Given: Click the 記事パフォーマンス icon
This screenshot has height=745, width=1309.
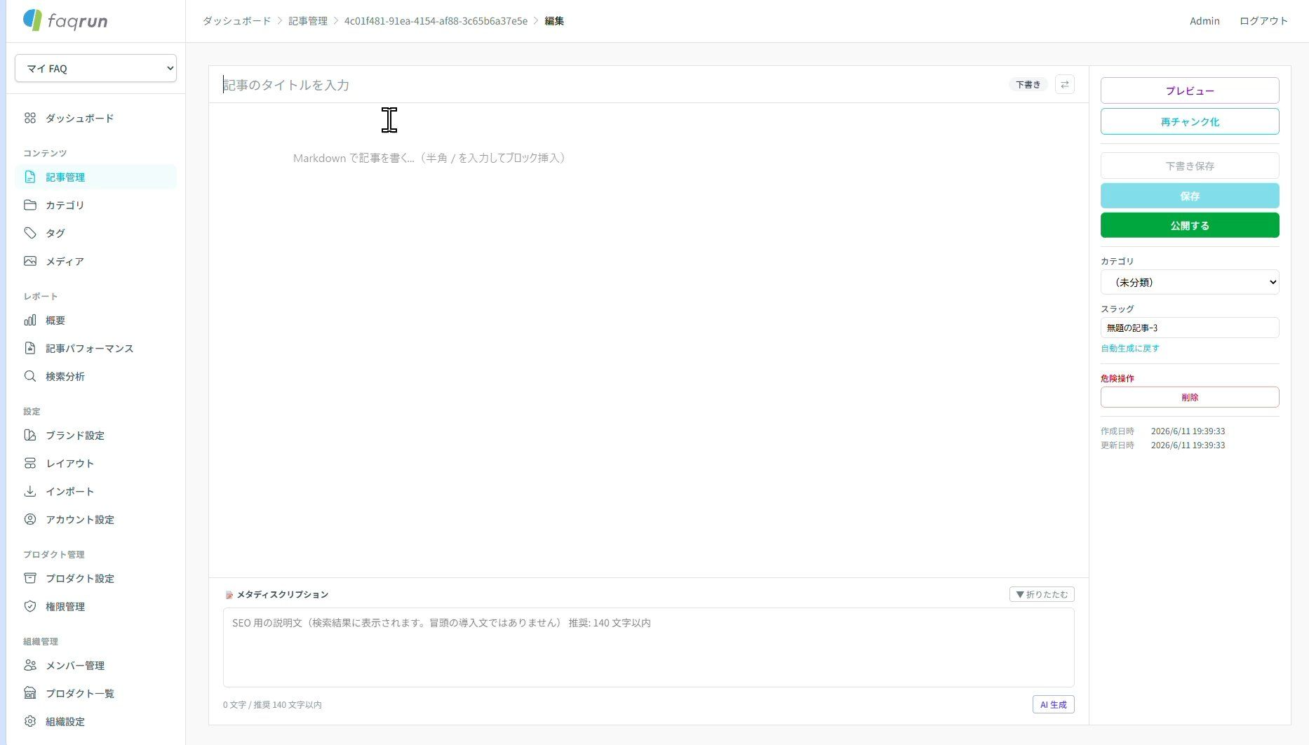Looking at the screenshot, I should tap(30, 348).
